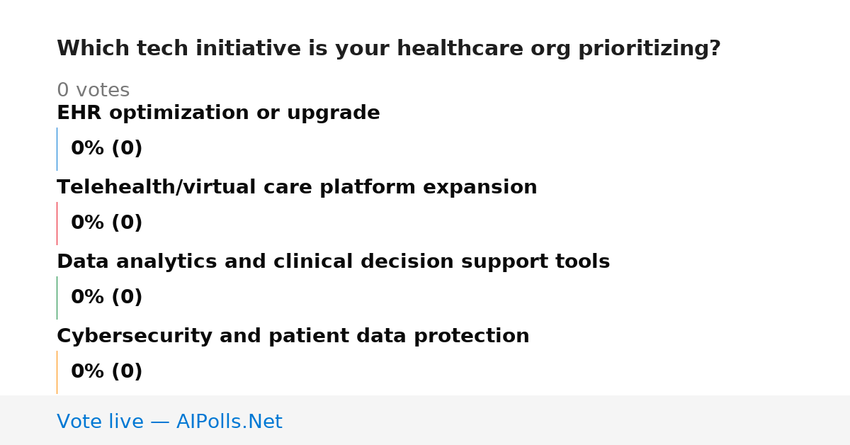The width and height of the screenshot is (850, 445).
Task: Click the 0% (0) result for Data analytics
Action: point(106,298)
